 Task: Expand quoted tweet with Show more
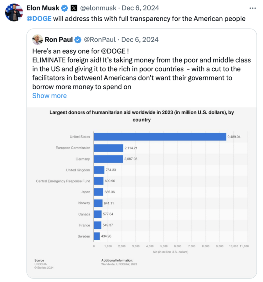pos(49,96)
